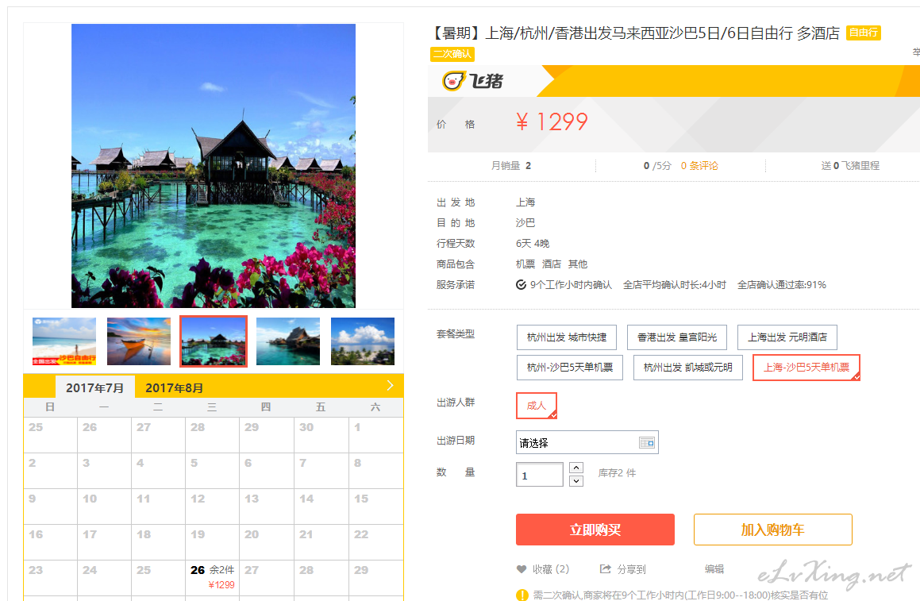Click the 沙巴 destination value
This screenshot has height=601, width=920.
tap(525, 223)
